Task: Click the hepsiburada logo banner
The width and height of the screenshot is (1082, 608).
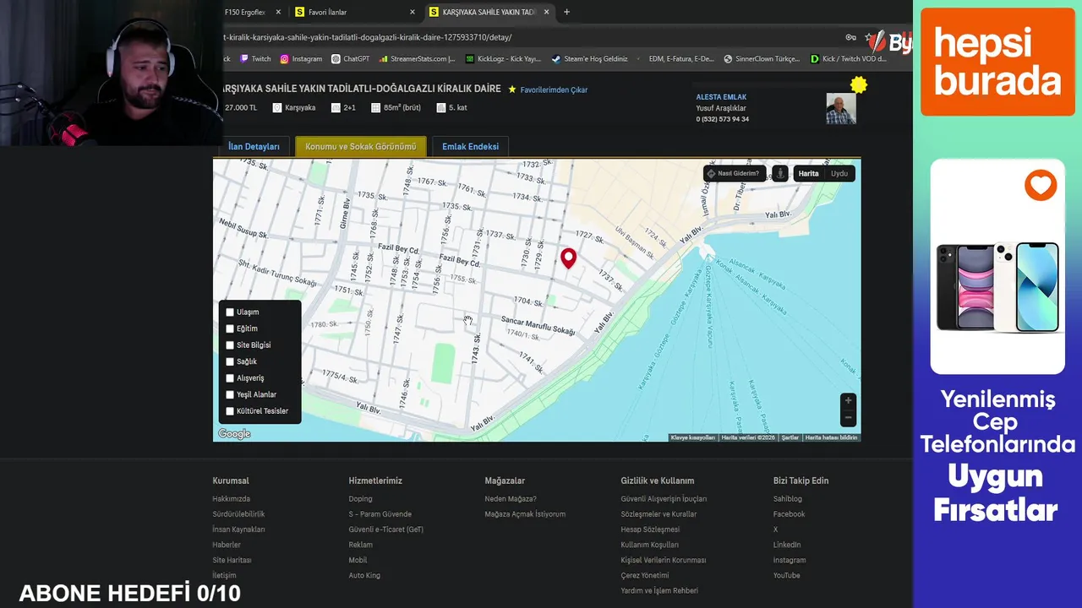Action: tap(997, 62)
